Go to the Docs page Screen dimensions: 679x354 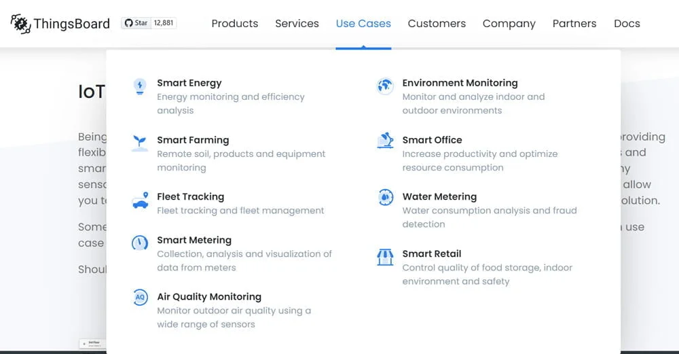[627, 23]
